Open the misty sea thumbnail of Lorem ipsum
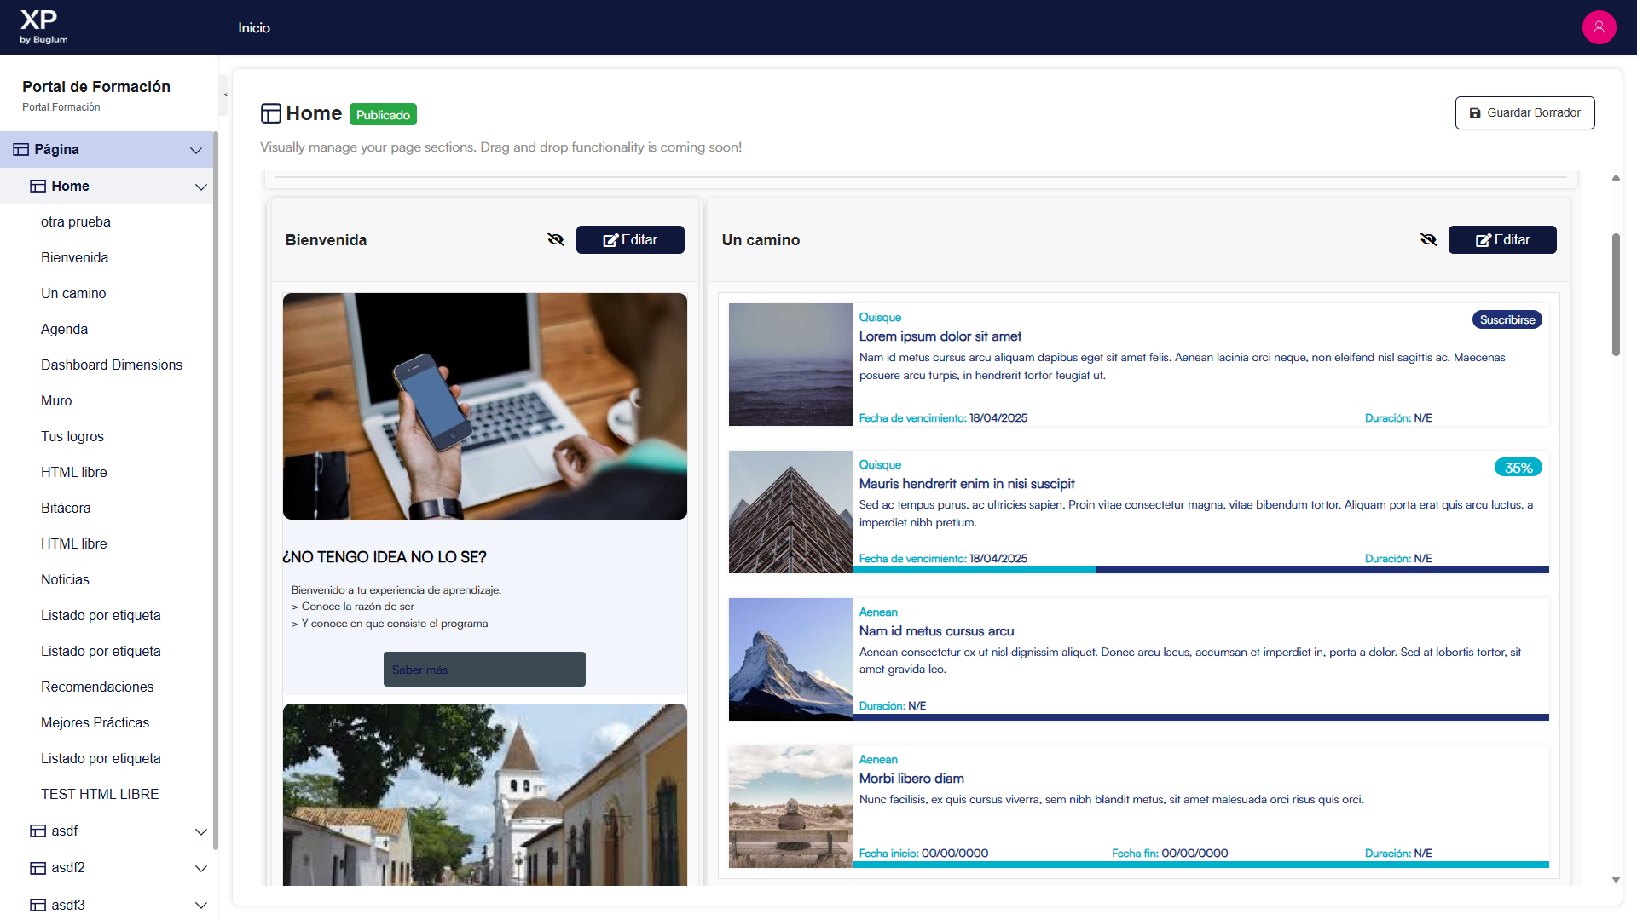1637x920 pixels. click(790, 365)
